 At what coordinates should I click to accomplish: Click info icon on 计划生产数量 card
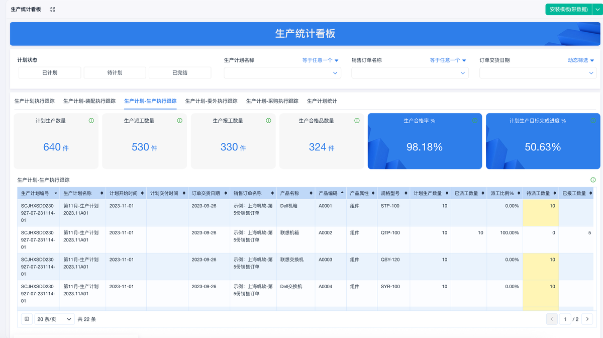[x=91, y=121]
